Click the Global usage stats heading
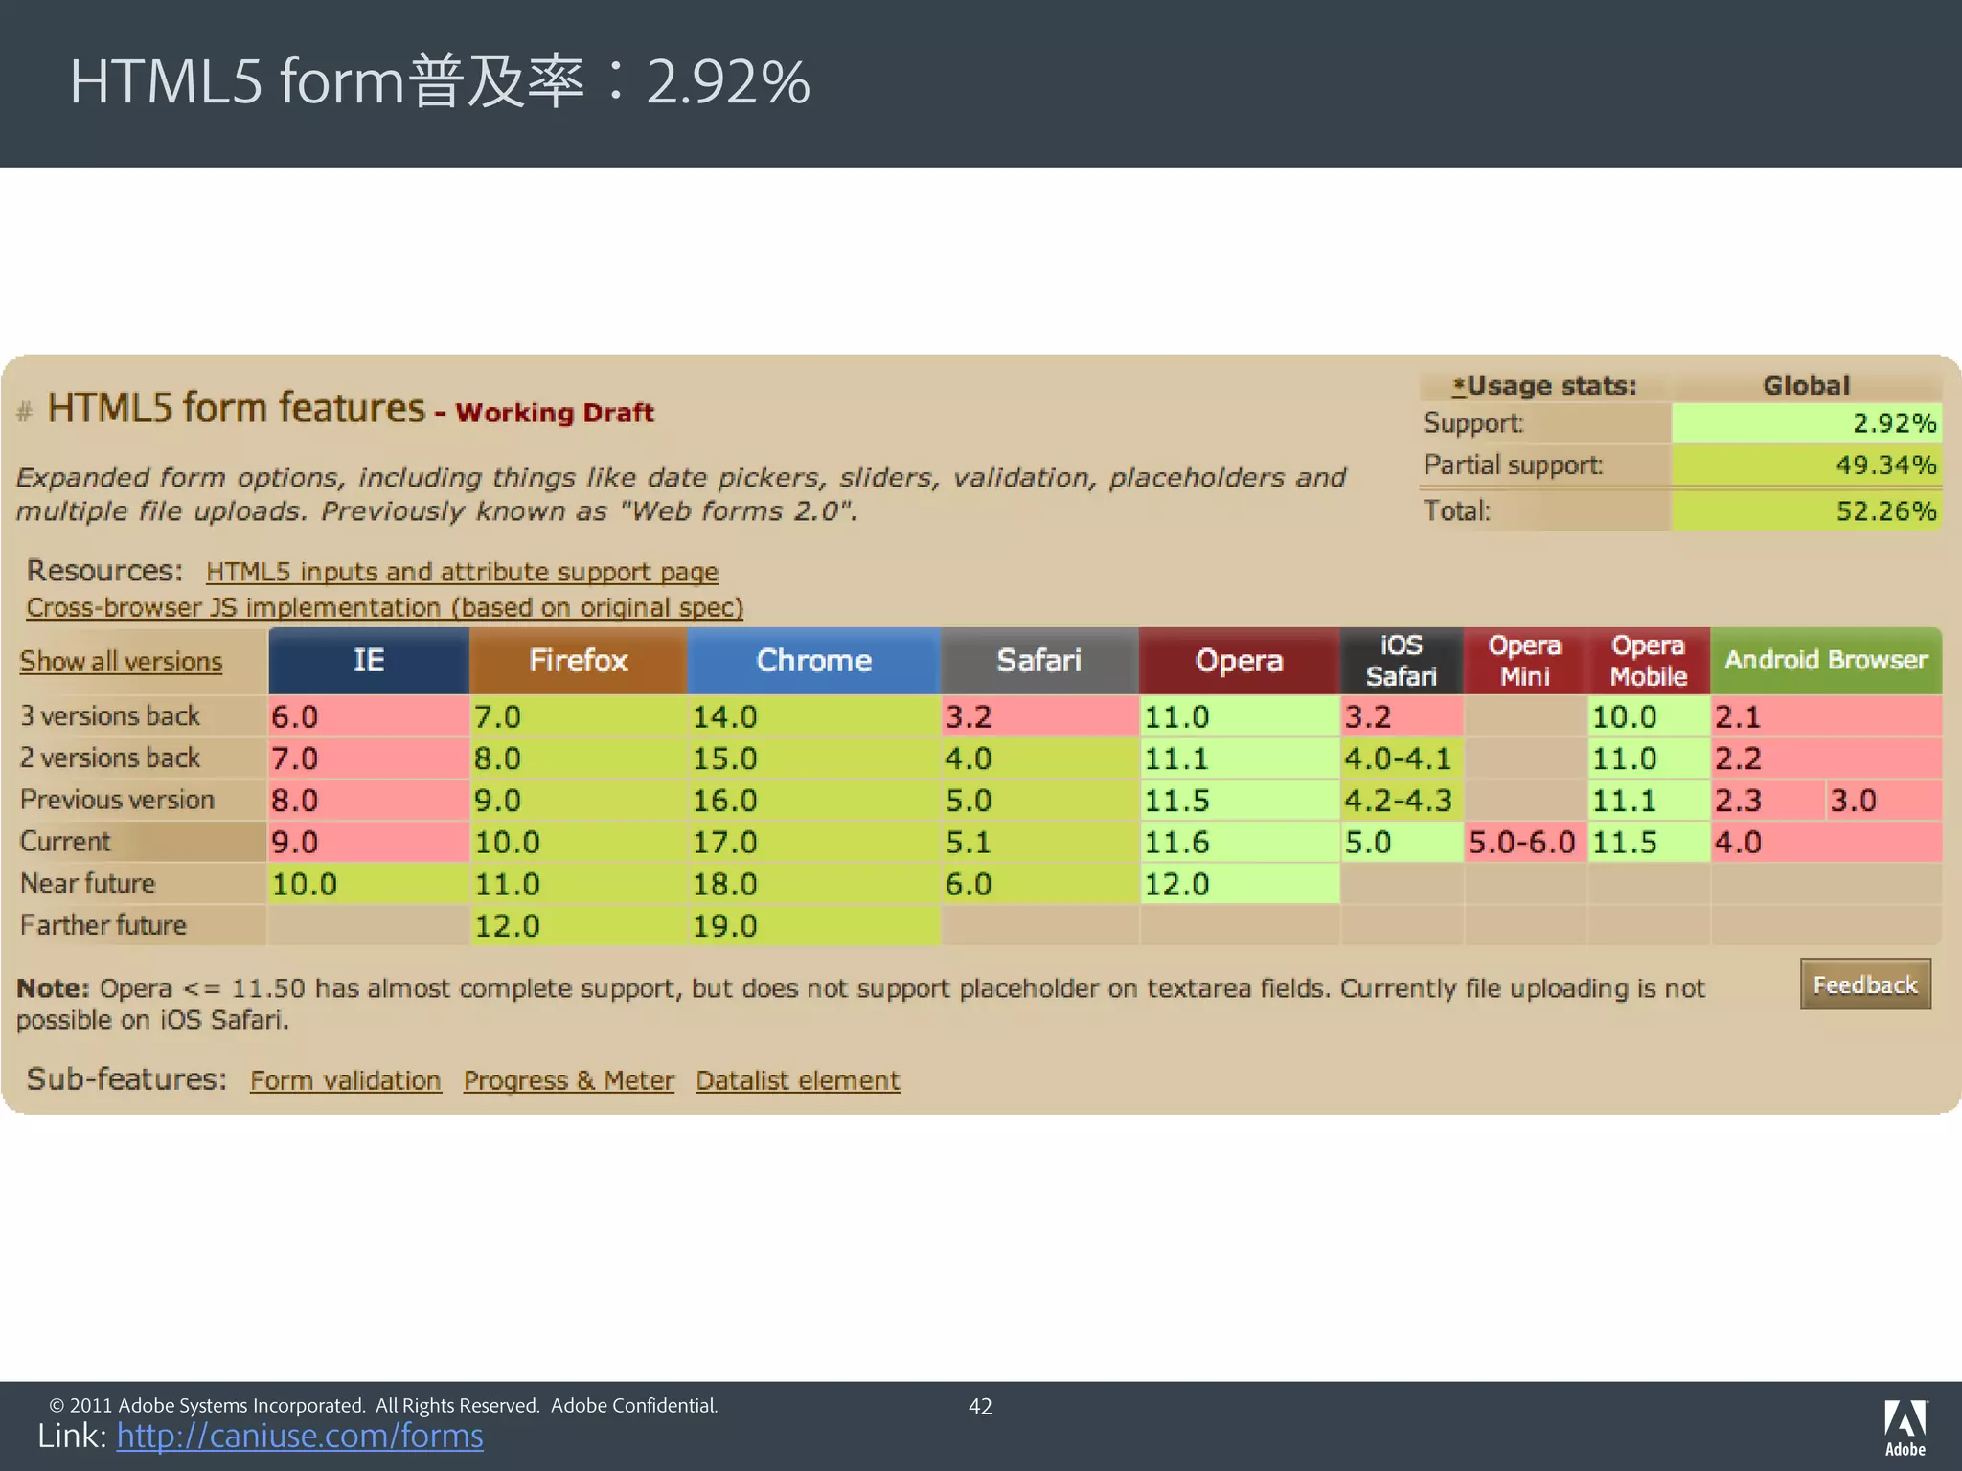 (1807, 386)
